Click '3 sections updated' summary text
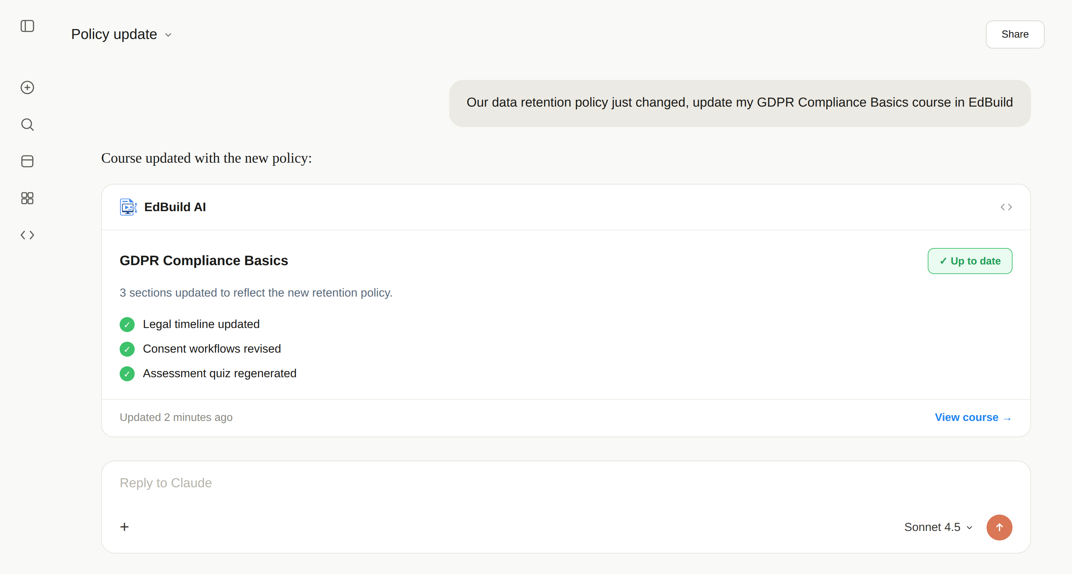The image size is (1072, 574). (x=256, y=292)
